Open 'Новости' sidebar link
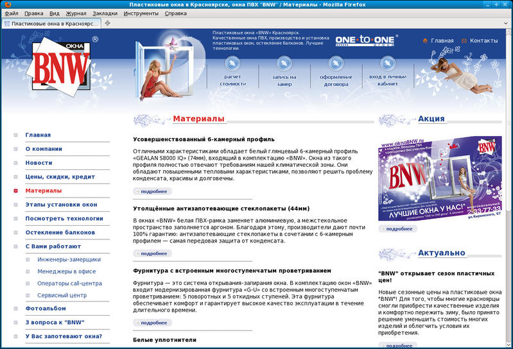513x349 pixels. coord(39,163)
